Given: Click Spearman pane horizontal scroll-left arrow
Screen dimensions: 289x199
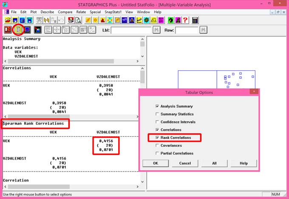Looking at the screenshot, I should coord(6,187).
